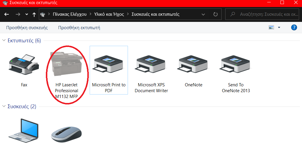This screenshot has width=302, height=147.
Task: Select the mouse device icon
Action: pos(66,134)
